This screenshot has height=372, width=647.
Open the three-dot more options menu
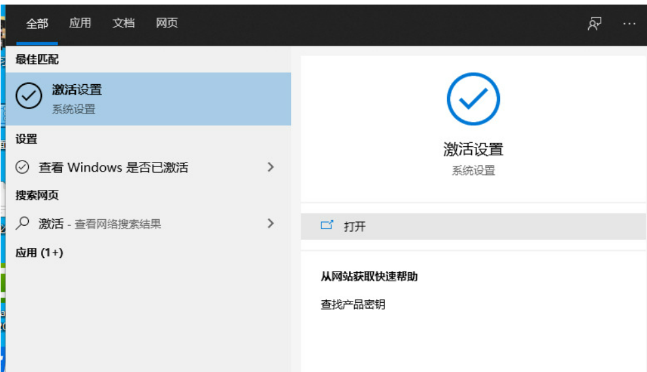(629, 23)
